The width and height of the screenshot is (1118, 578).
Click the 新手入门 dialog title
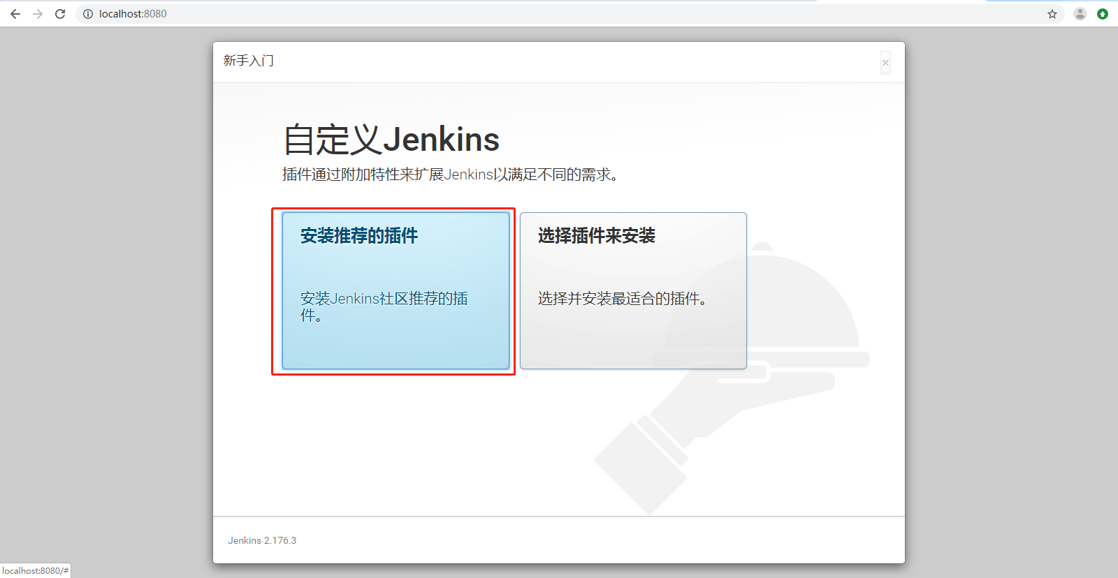click(249, 61)
